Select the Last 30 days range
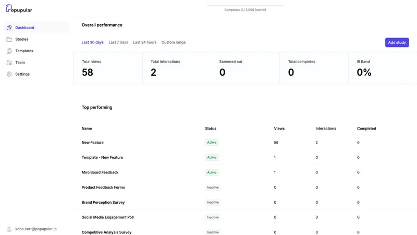417x235 pixels. pyautogui.click(x=93, y=42)
